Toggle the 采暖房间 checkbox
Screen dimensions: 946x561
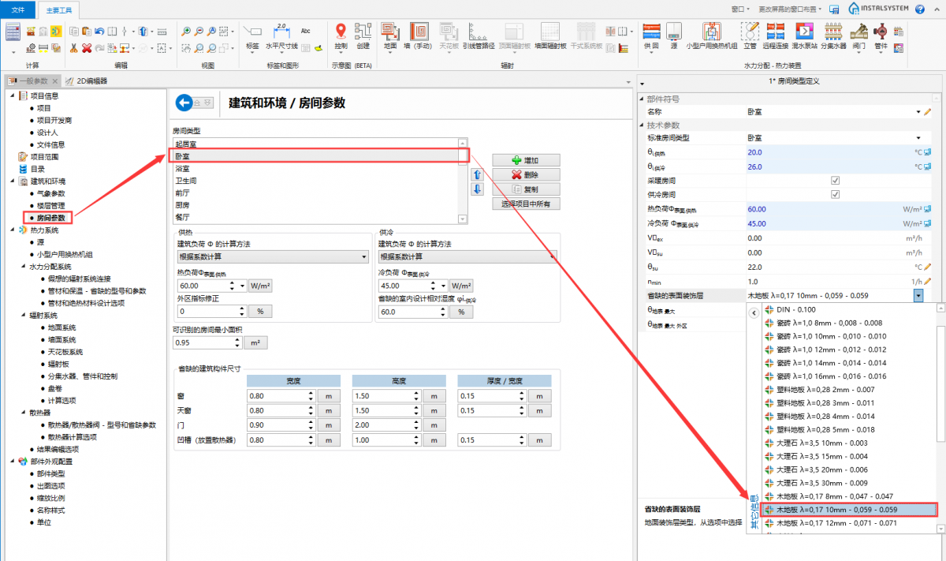tap(835, 181)
